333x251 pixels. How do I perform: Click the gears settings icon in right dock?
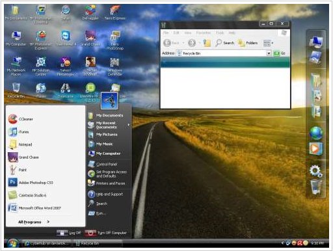[x=316, y=171]
